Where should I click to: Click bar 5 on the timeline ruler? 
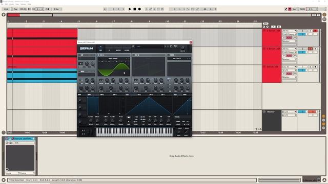point(79,21)
